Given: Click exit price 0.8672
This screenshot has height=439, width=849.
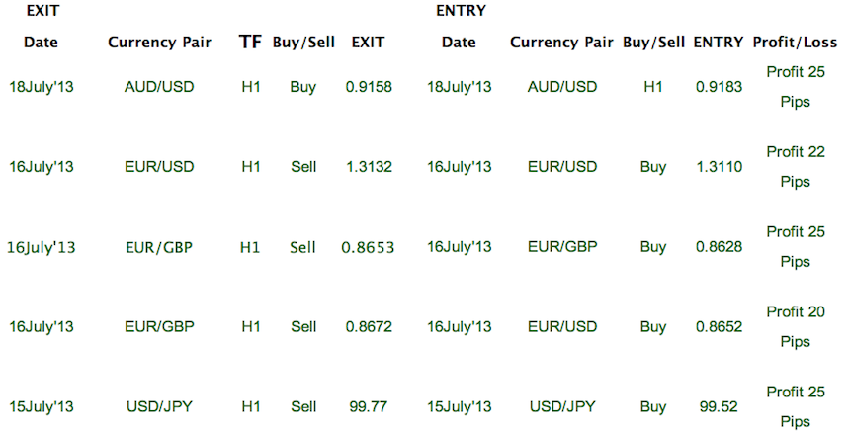Looking at the screenshot, I should pos(369,326).
